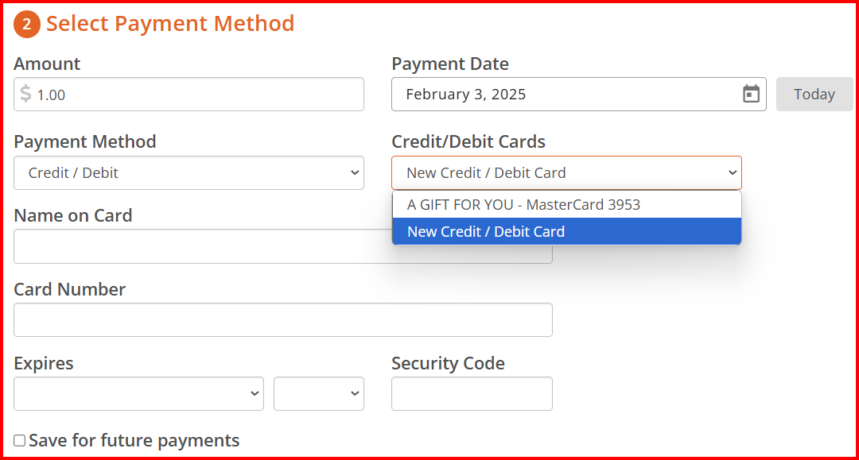Click the Payment Date text field
The height and width of the screenshot is (460, 859).
point(578,94)
